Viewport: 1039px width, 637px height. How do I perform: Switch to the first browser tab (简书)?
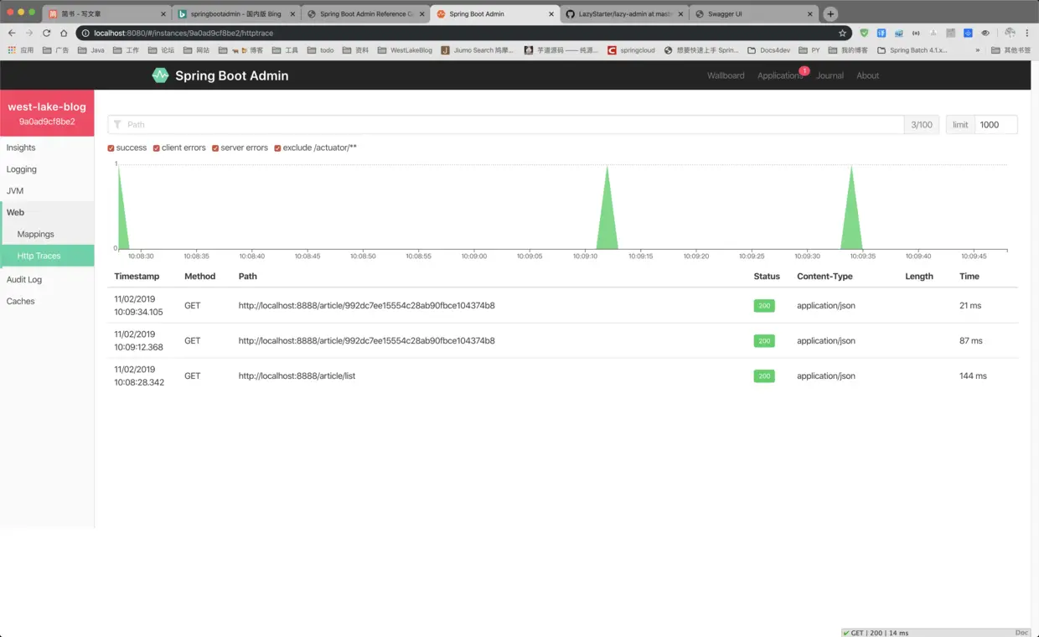click(x=105, y=14)
